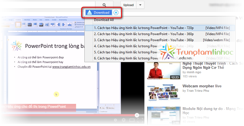
Task: Select the 720p Video/MP4 download entry
Action: [160, 28]
